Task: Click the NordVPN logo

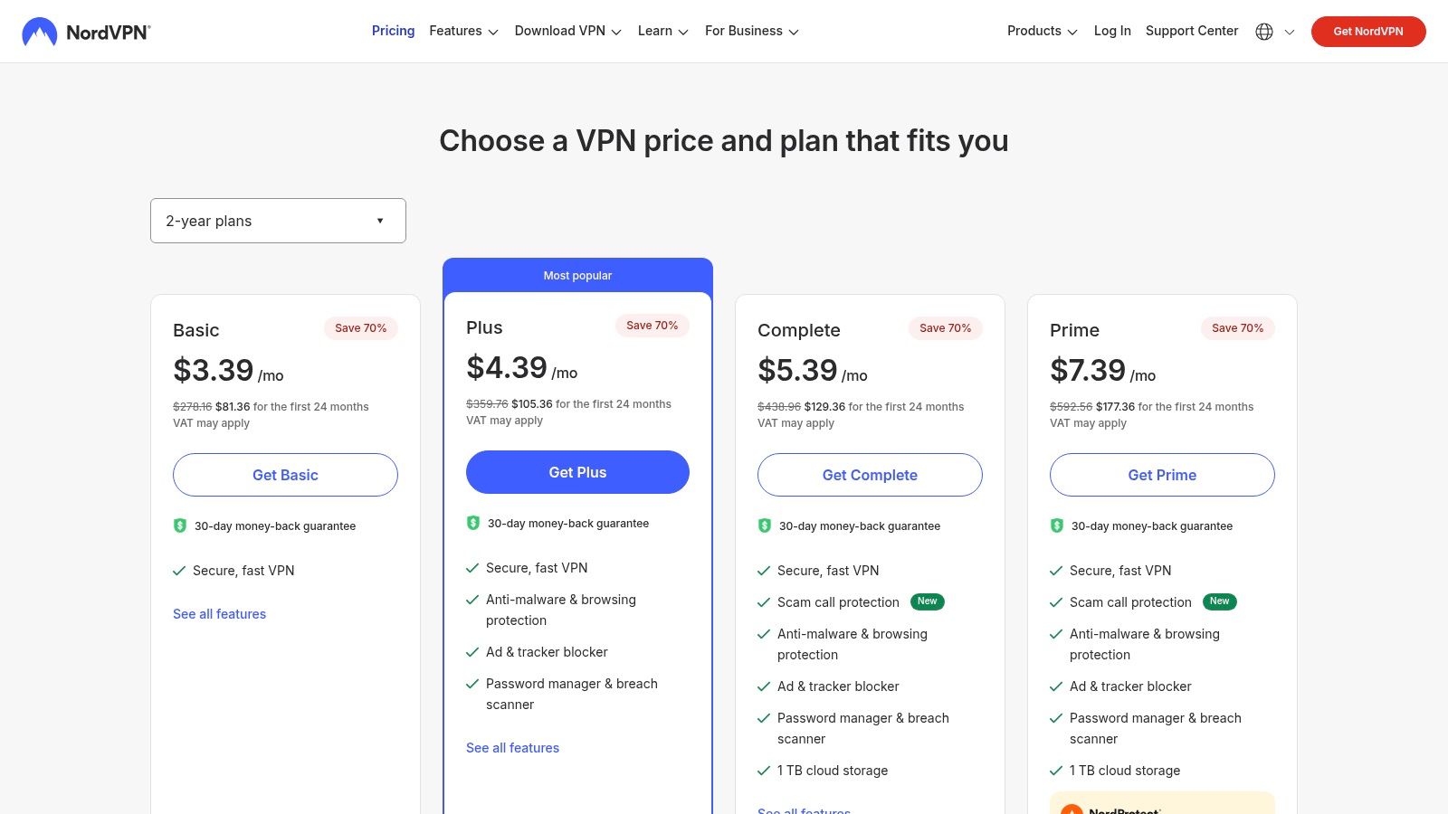Action: click(x=86, y=31)
